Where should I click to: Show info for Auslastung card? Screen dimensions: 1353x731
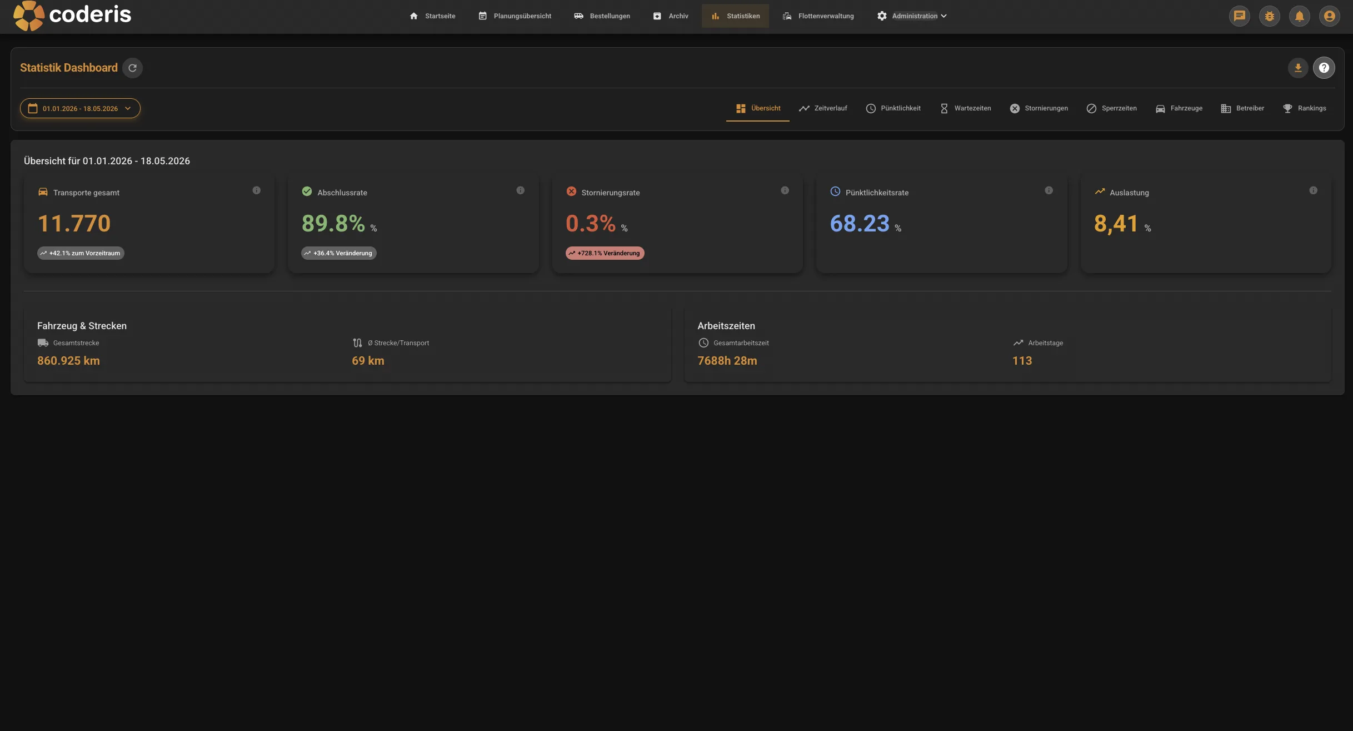[x=1313, y=190]
